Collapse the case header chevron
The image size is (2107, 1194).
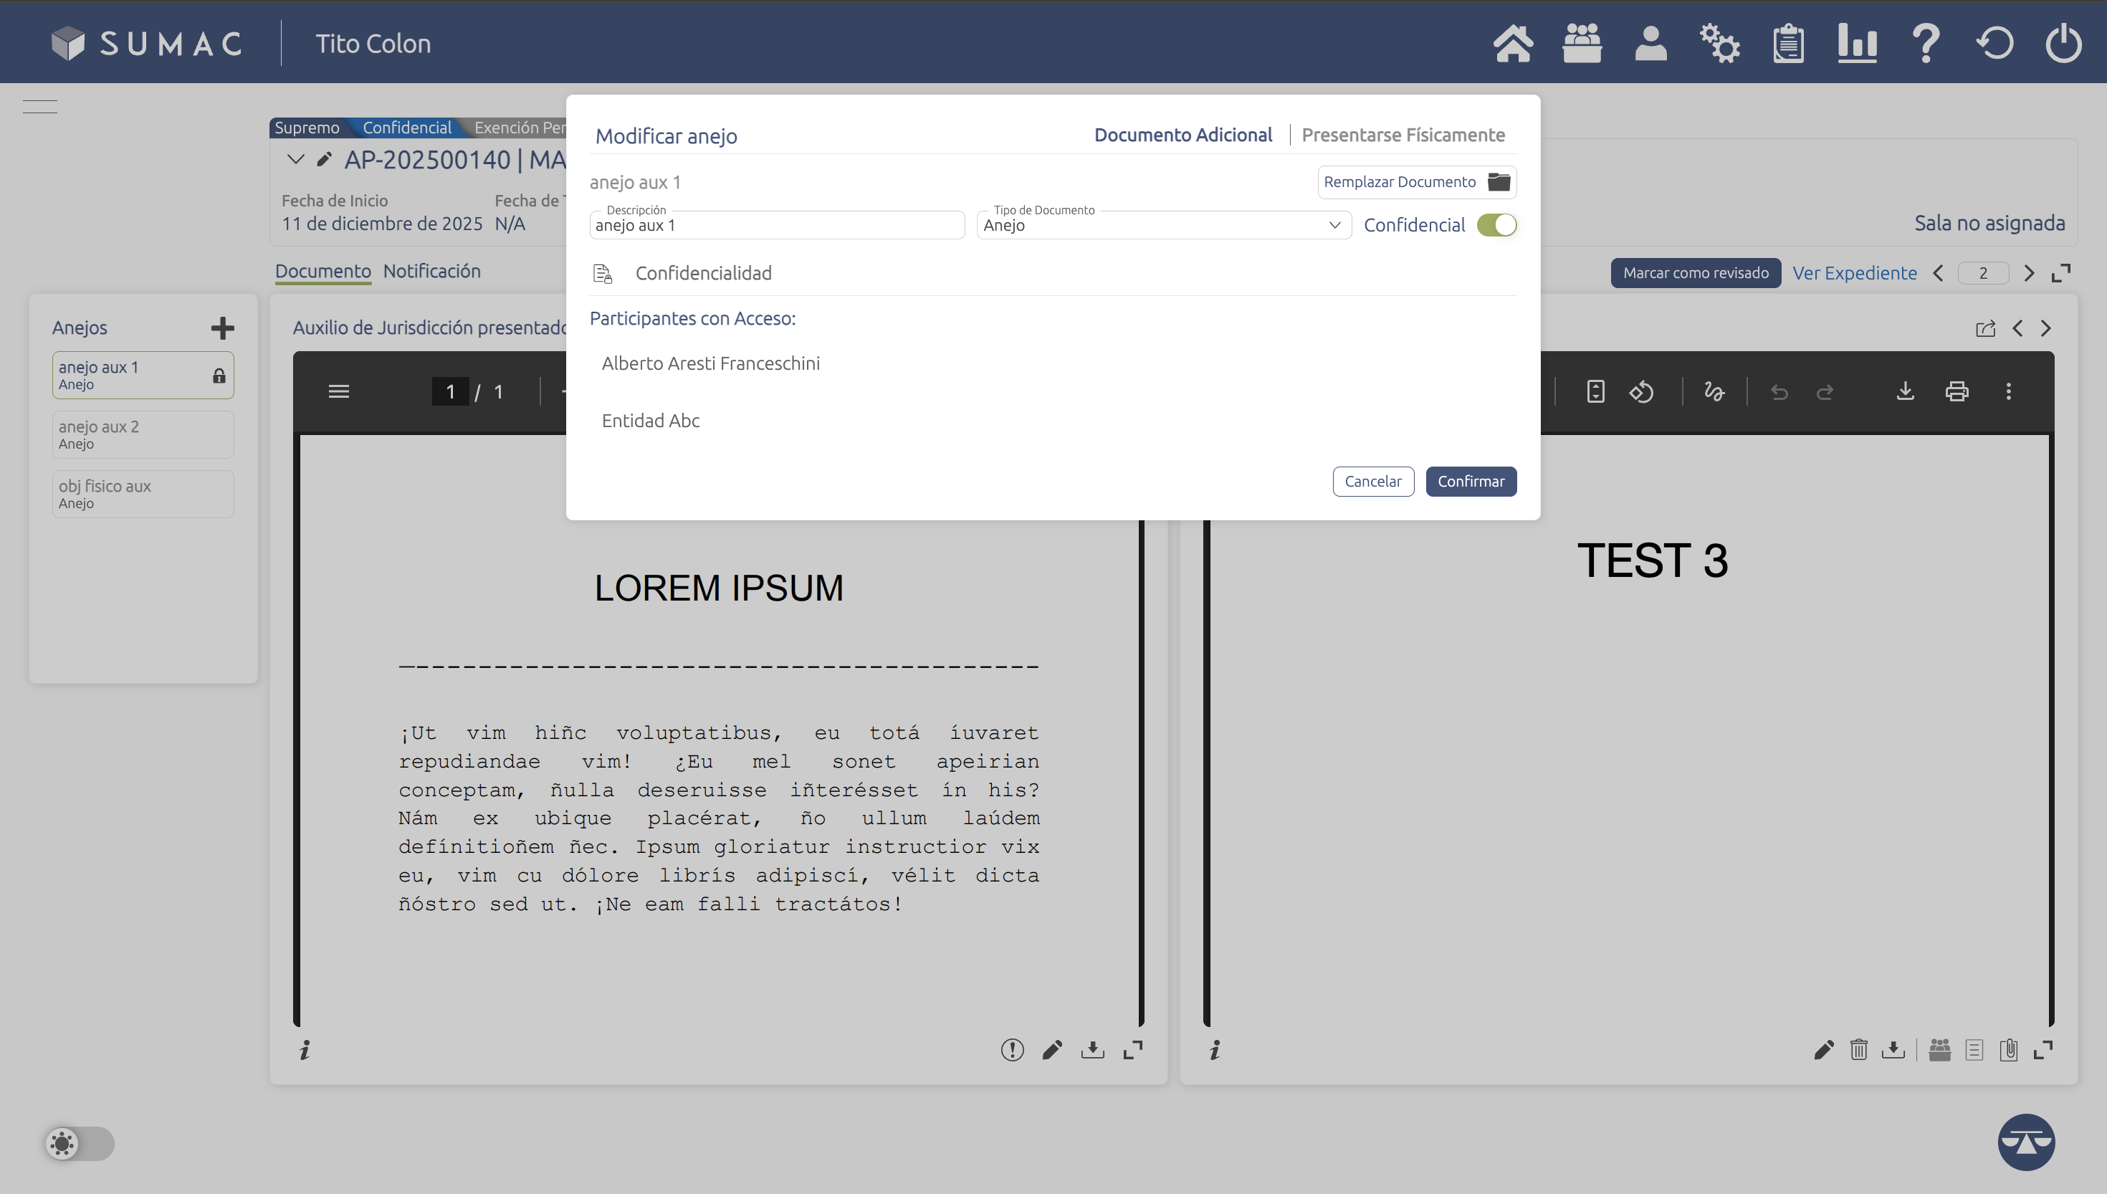pos(295,159)
